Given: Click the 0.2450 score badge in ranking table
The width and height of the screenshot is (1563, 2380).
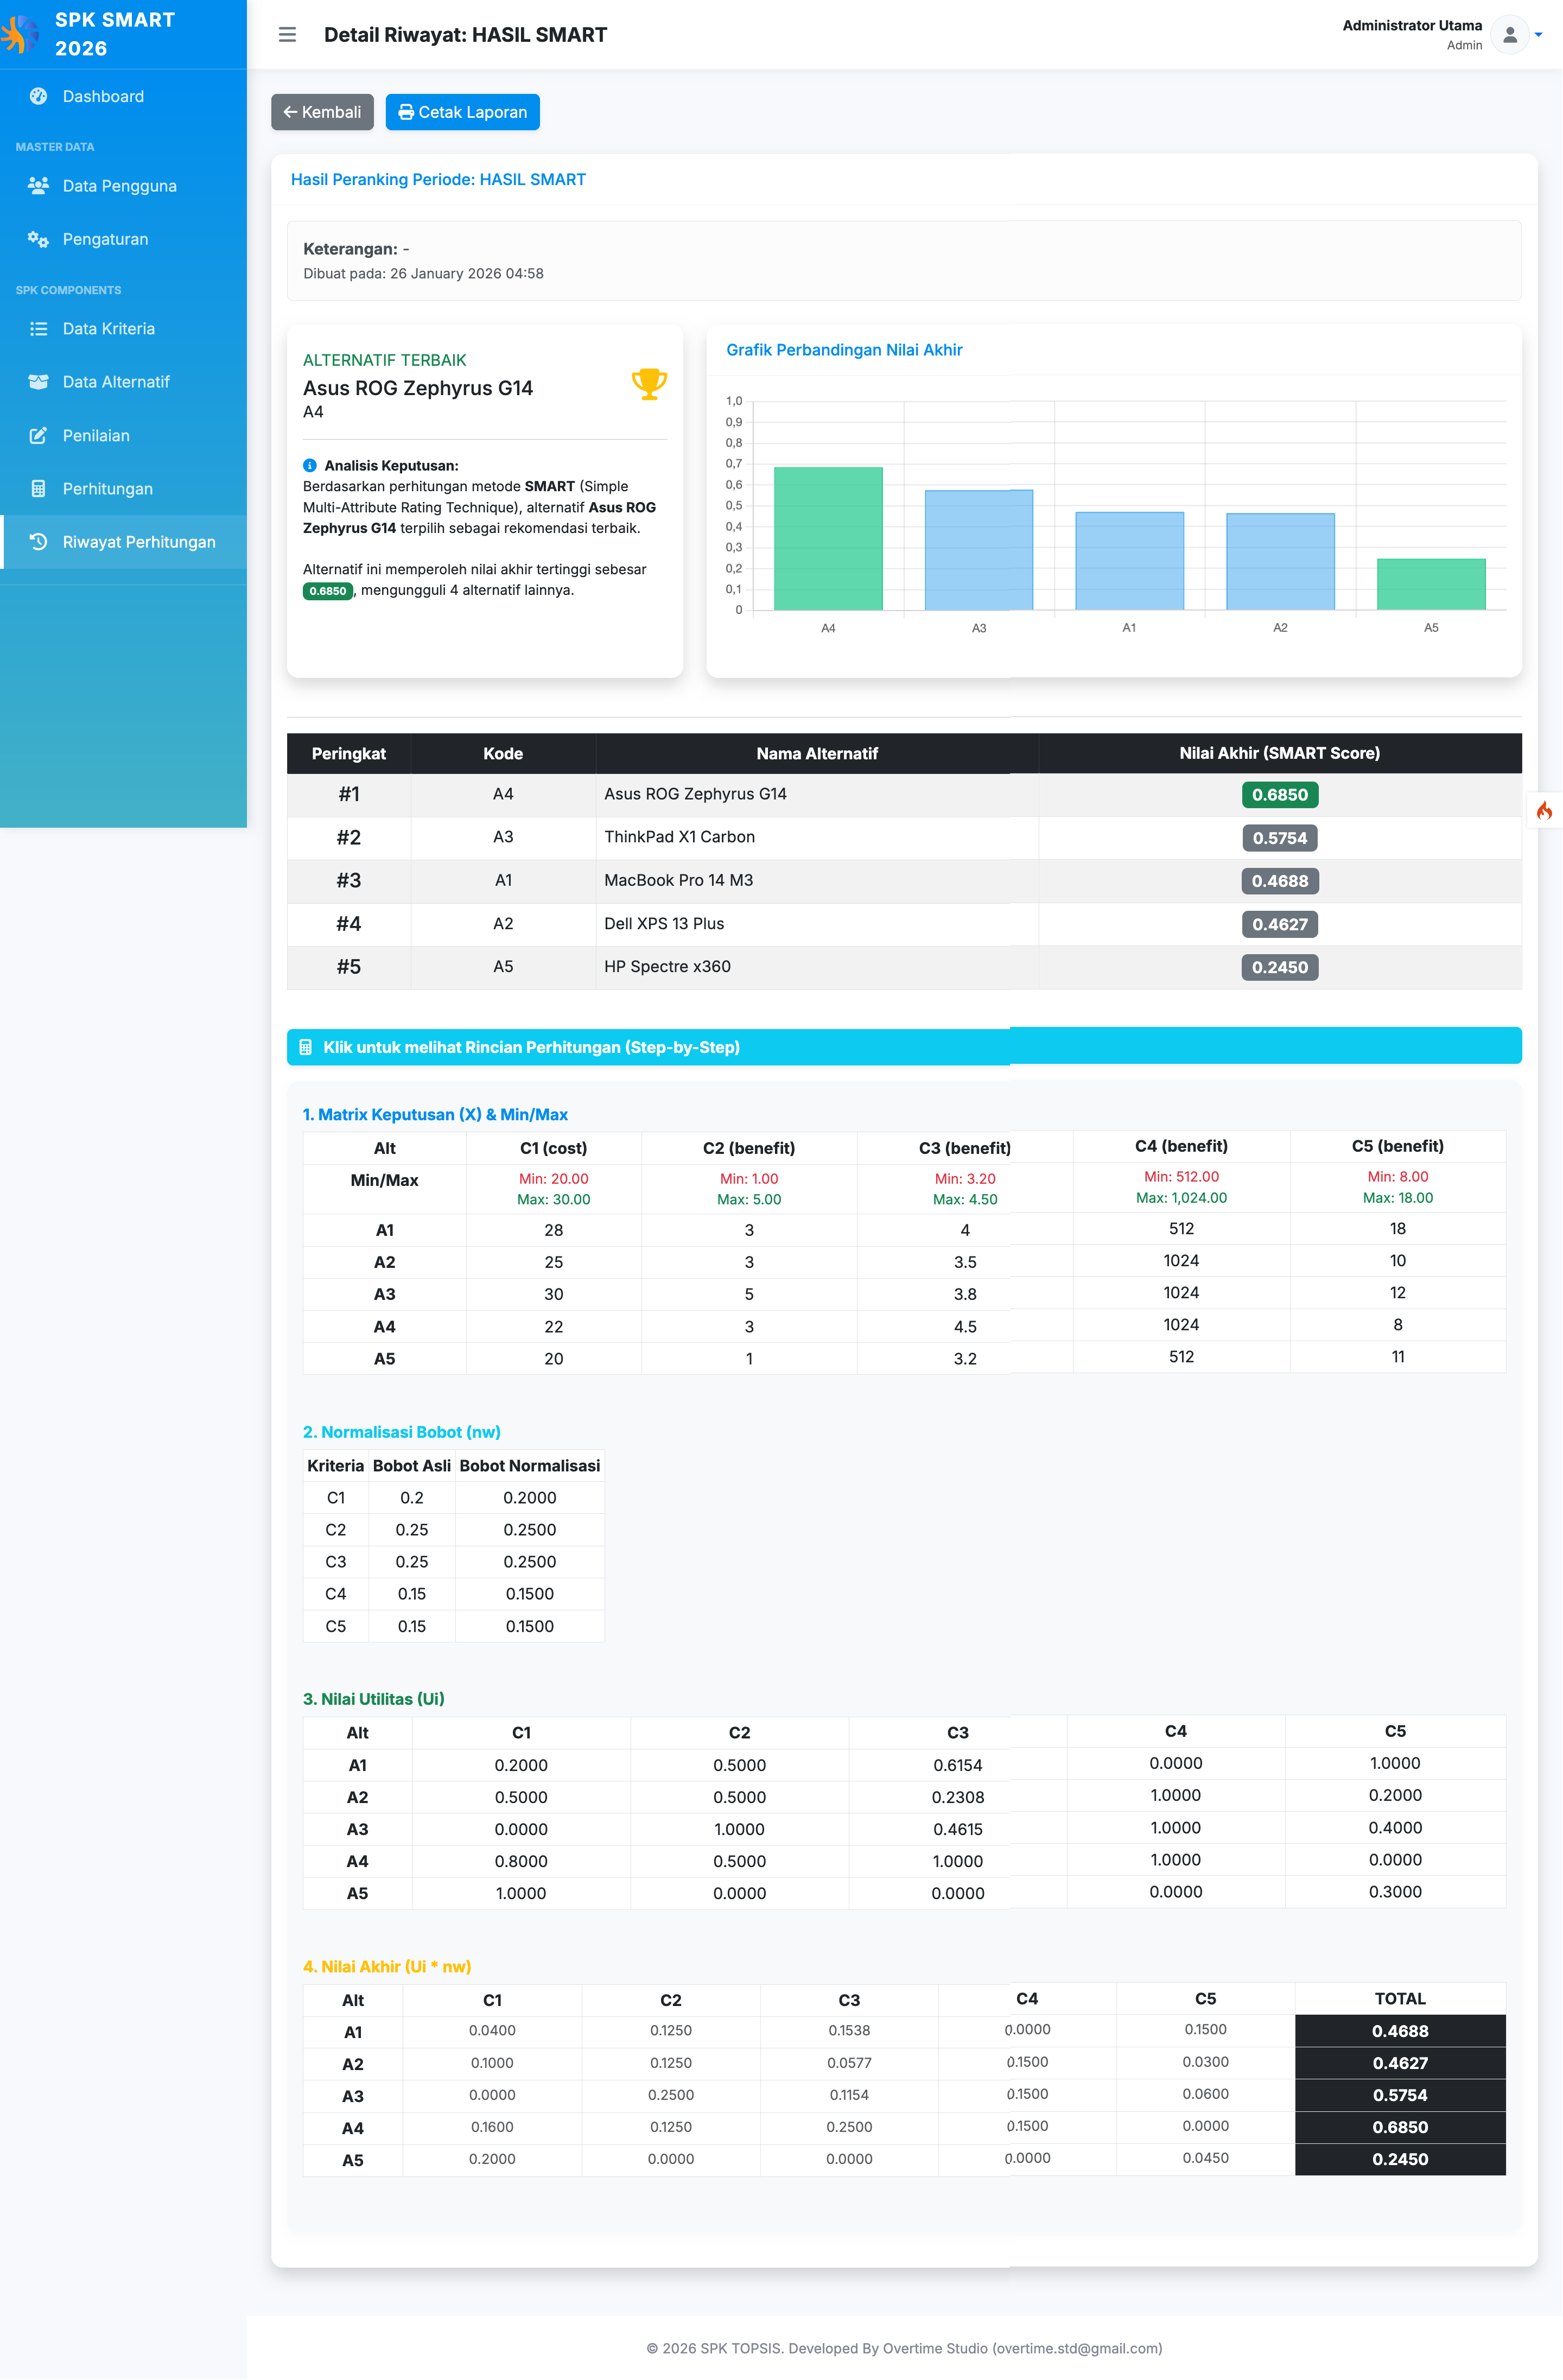Looking at the screenshot, I should coord(1279,967).
